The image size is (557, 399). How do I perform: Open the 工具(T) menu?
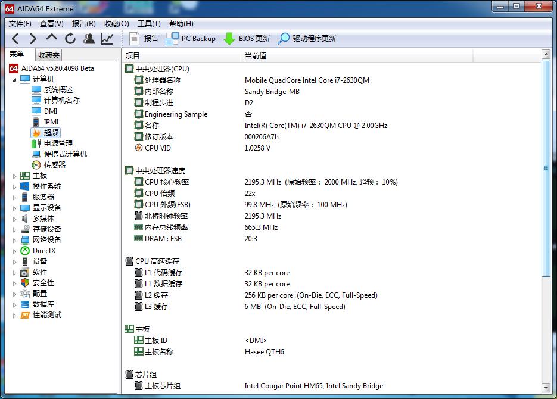tap(149, 24)
